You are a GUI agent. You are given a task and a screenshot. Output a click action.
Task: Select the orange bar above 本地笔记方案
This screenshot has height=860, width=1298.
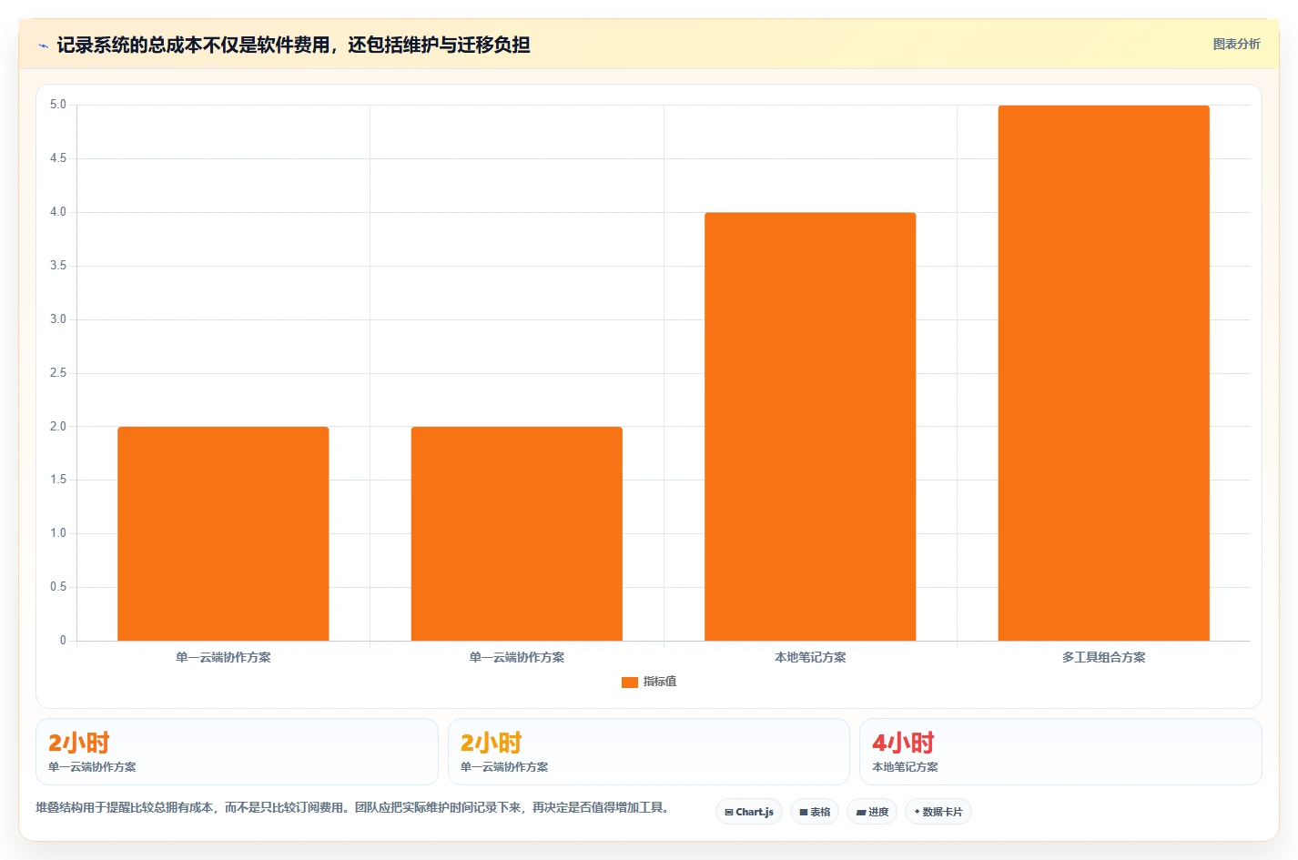(810, 426)
